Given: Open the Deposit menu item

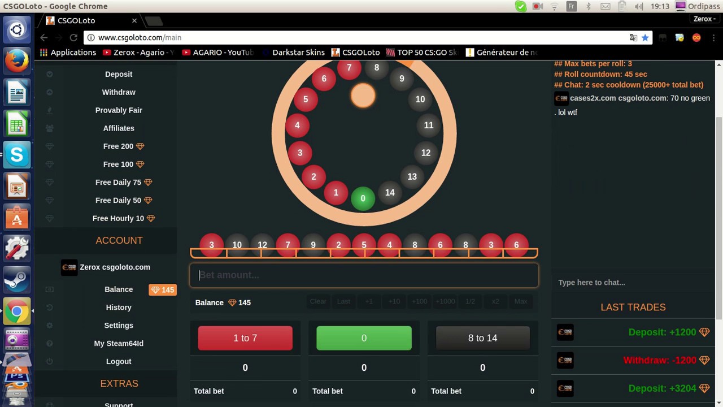Looking at the screenshot, I should [x=119, y=74].
